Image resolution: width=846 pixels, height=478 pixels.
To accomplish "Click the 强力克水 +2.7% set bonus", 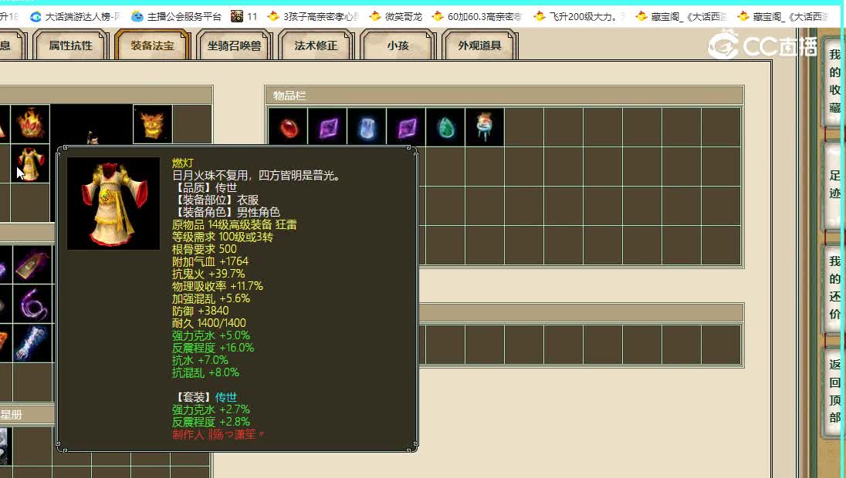I will coord(211,409).
